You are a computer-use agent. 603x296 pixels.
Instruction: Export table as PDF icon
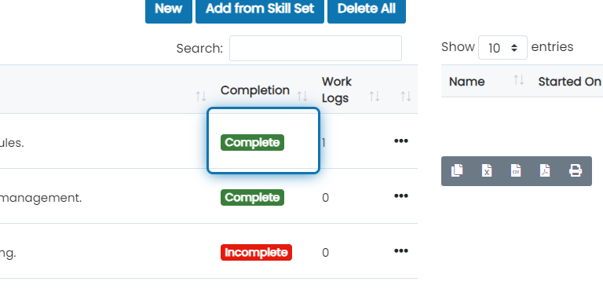tap(545, 170)
